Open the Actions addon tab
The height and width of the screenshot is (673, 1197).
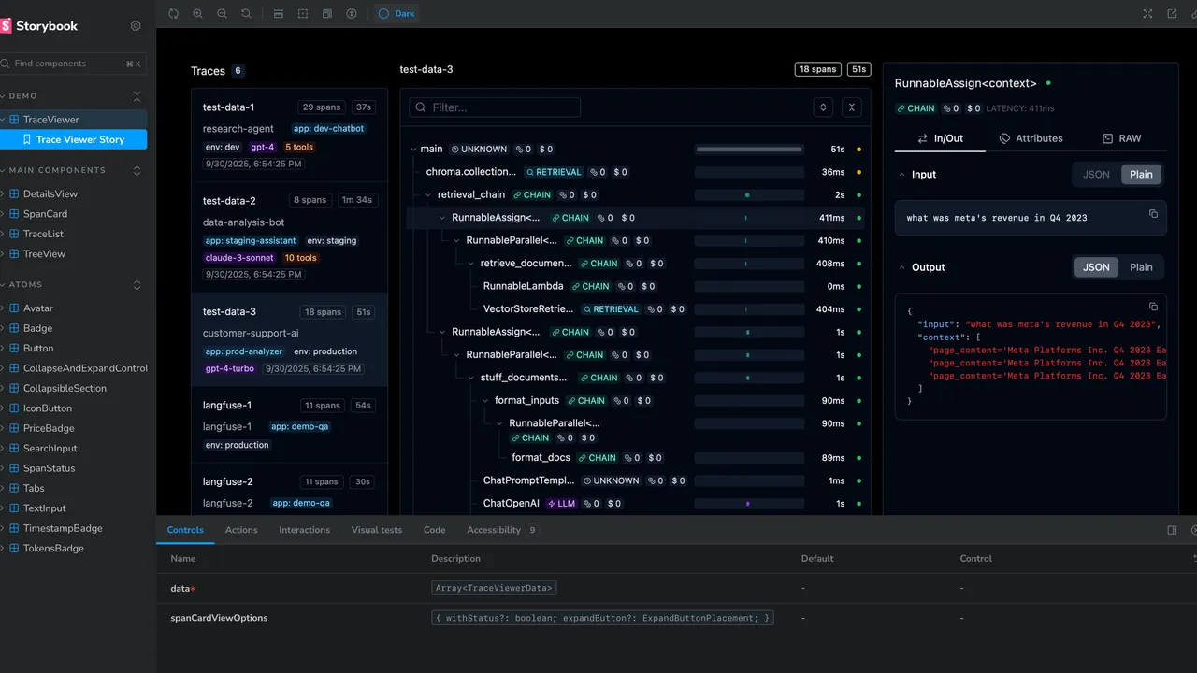241,530
